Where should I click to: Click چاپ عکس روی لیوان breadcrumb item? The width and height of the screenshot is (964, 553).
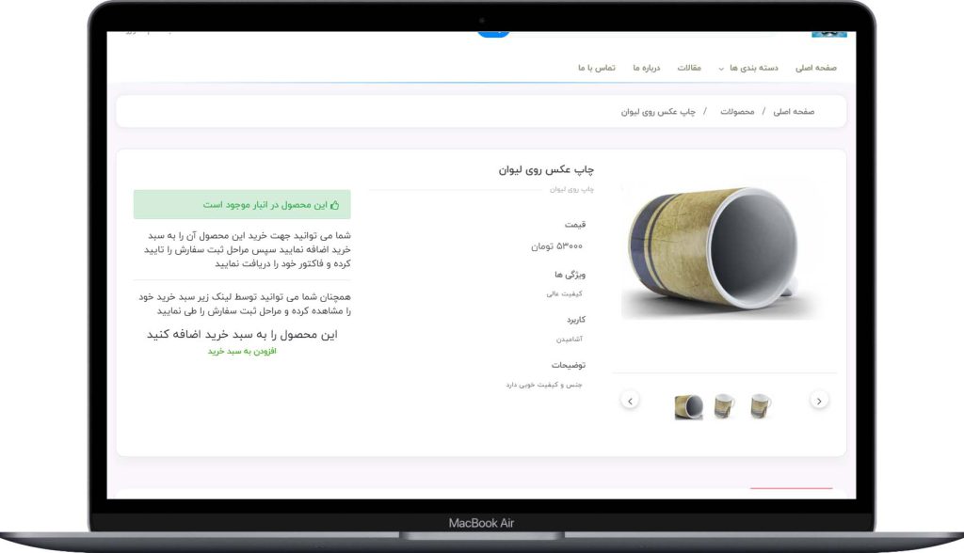point(658,112)
